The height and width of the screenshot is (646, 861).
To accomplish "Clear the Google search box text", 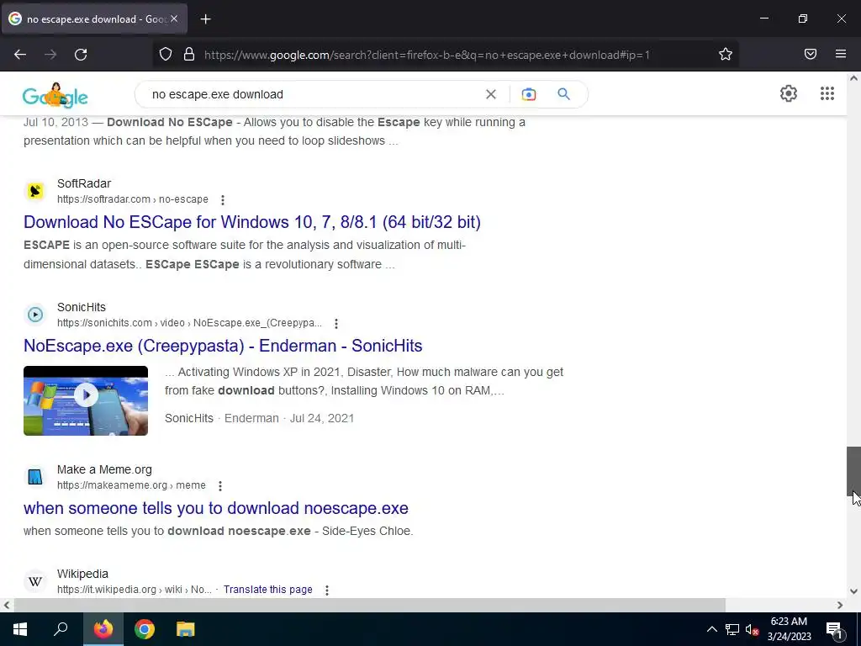I will (491, 94).
